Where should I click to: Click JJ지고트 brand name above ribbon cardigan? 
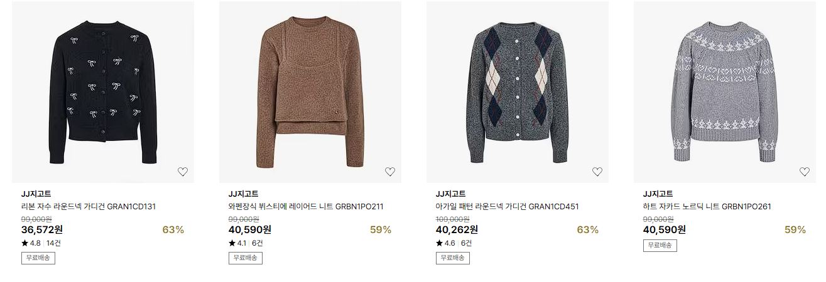coord(36,194)
